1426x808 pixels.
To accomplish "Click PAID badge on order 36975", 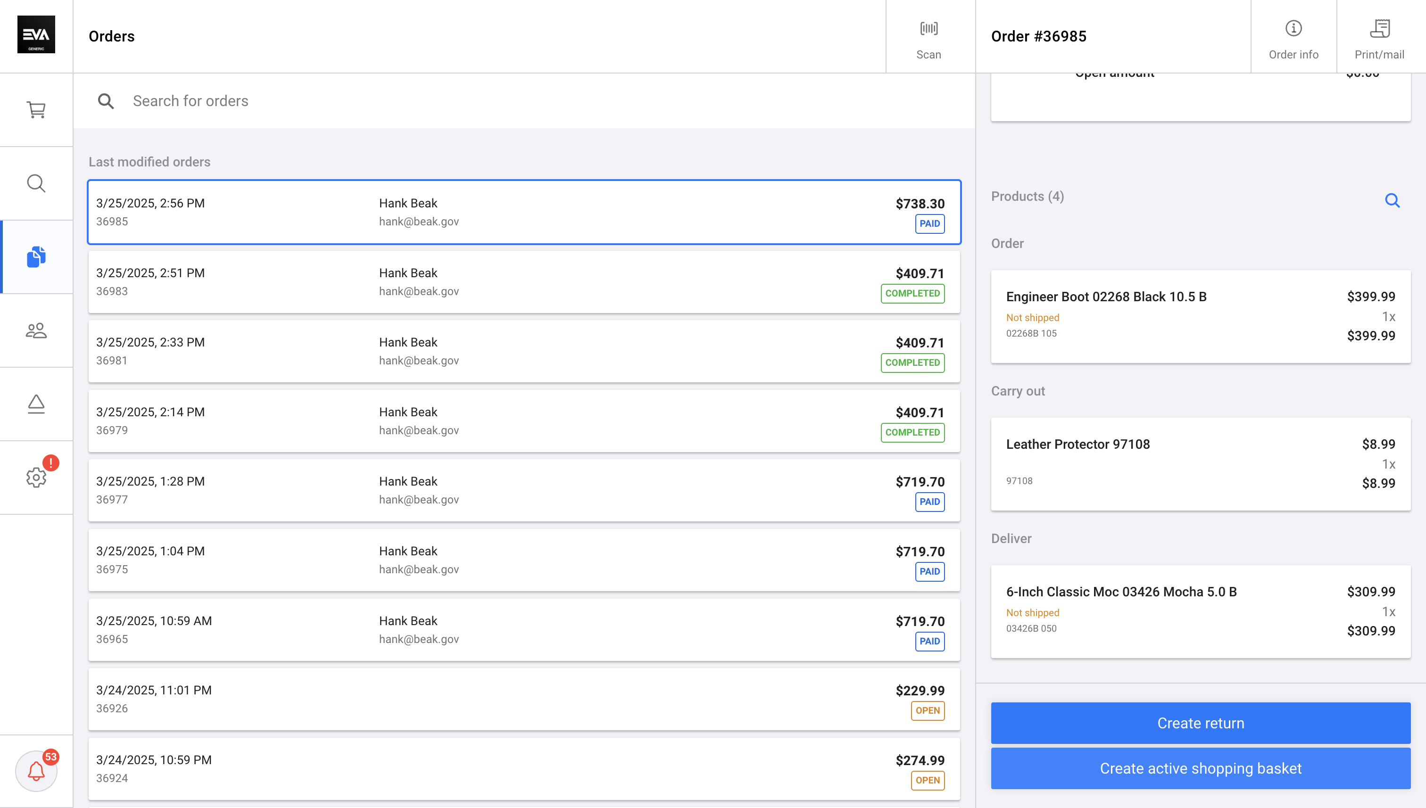I will [x=930, y=572].
